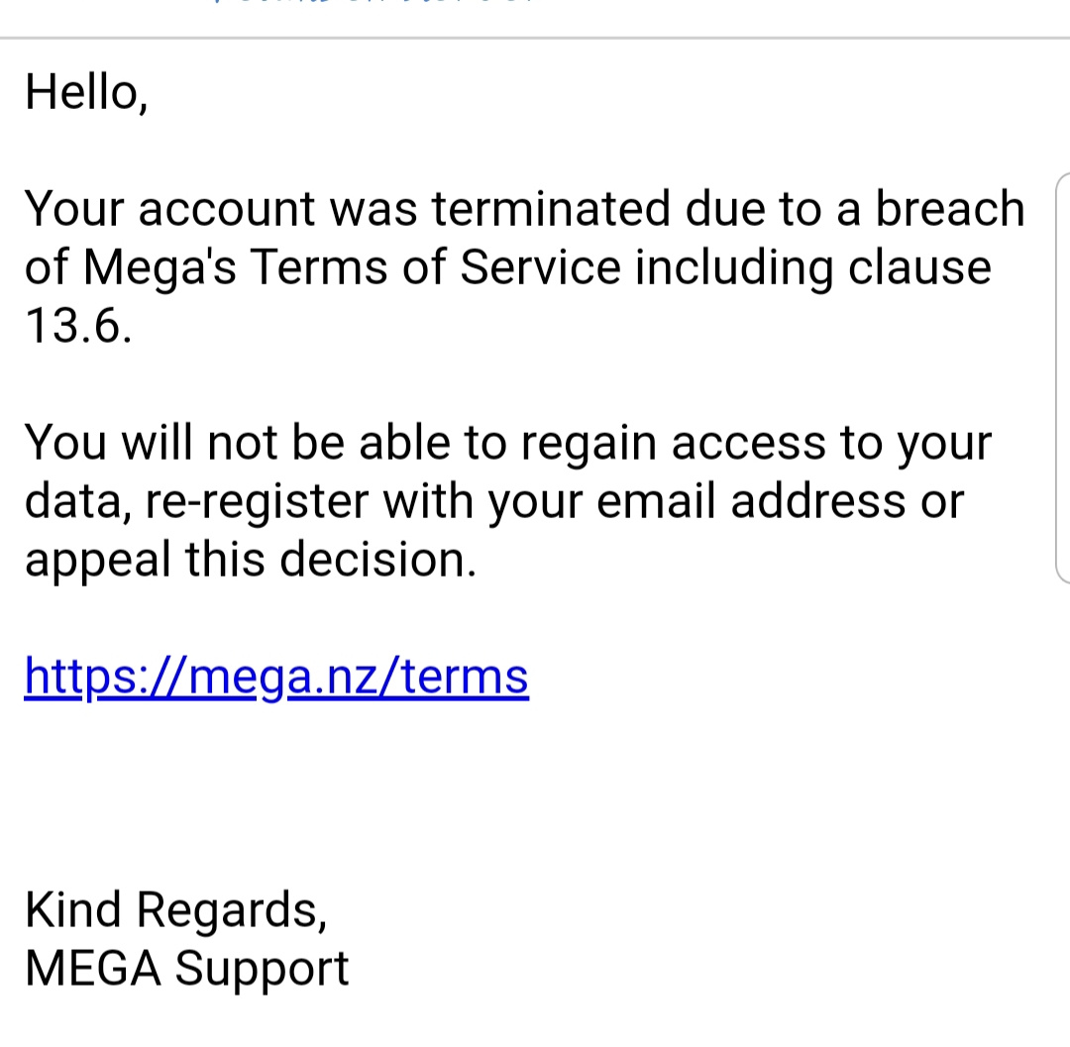The height and width of the screenshot is (1047, 1070).
Task: Tap the cropped blue sender text at top
Action: pyautogui.click(x=374, y=2)
